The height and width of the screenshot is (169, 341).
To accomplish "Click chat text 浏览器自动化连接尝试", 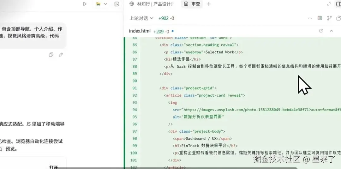I will click(39, 142).
